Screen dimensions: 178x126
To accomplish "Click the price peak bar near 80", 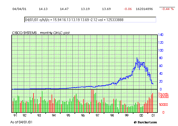I will 137,62.
